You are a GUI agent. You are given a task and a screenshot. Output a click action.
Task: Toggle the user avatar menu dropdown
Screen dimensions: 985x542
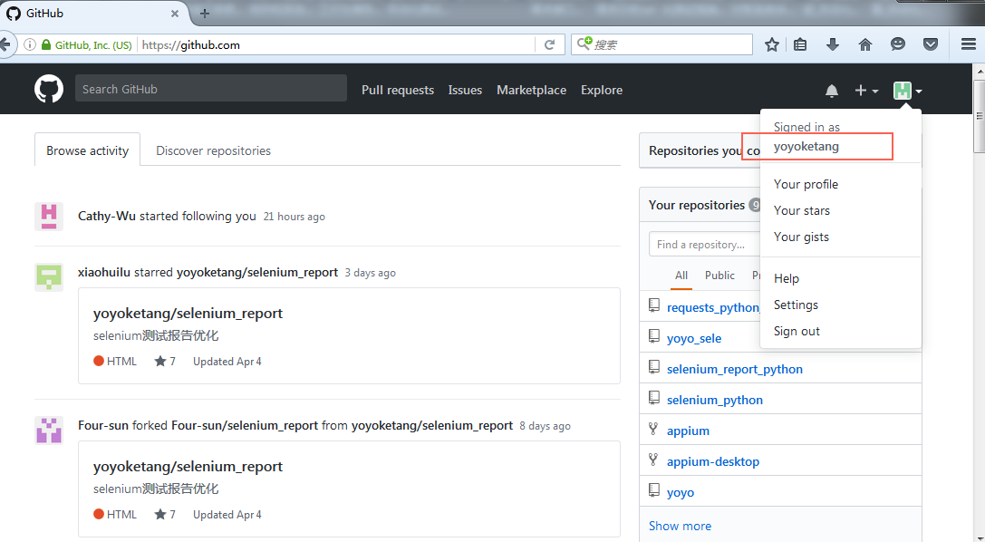[908, 91]
